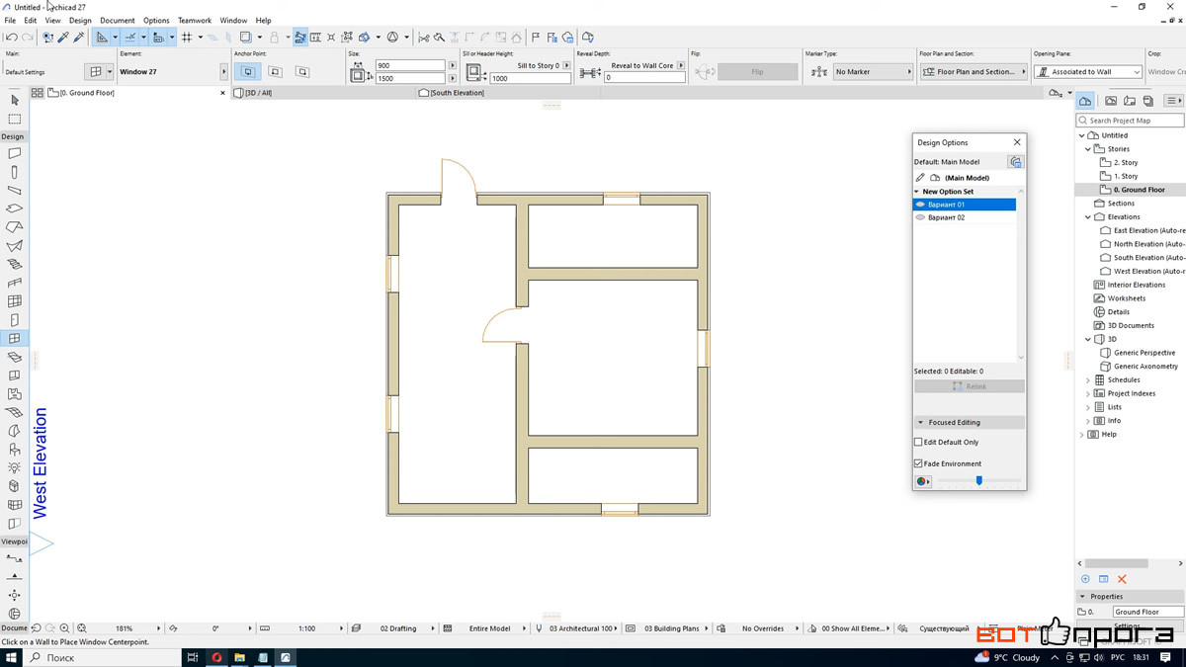Screen dimensions: 1186x667
Task: Select the middle Anchor Point option
Action: tap(275, 72)
